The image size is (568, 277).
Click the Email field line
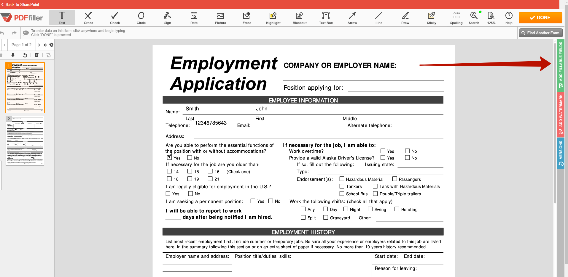296,125
